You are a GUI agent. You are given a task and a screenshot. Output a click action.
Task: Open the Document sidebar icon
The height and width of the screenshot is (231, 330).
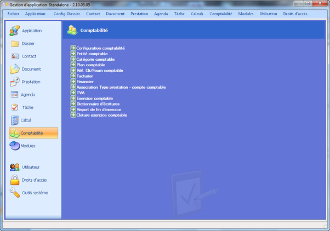point(15,69)
